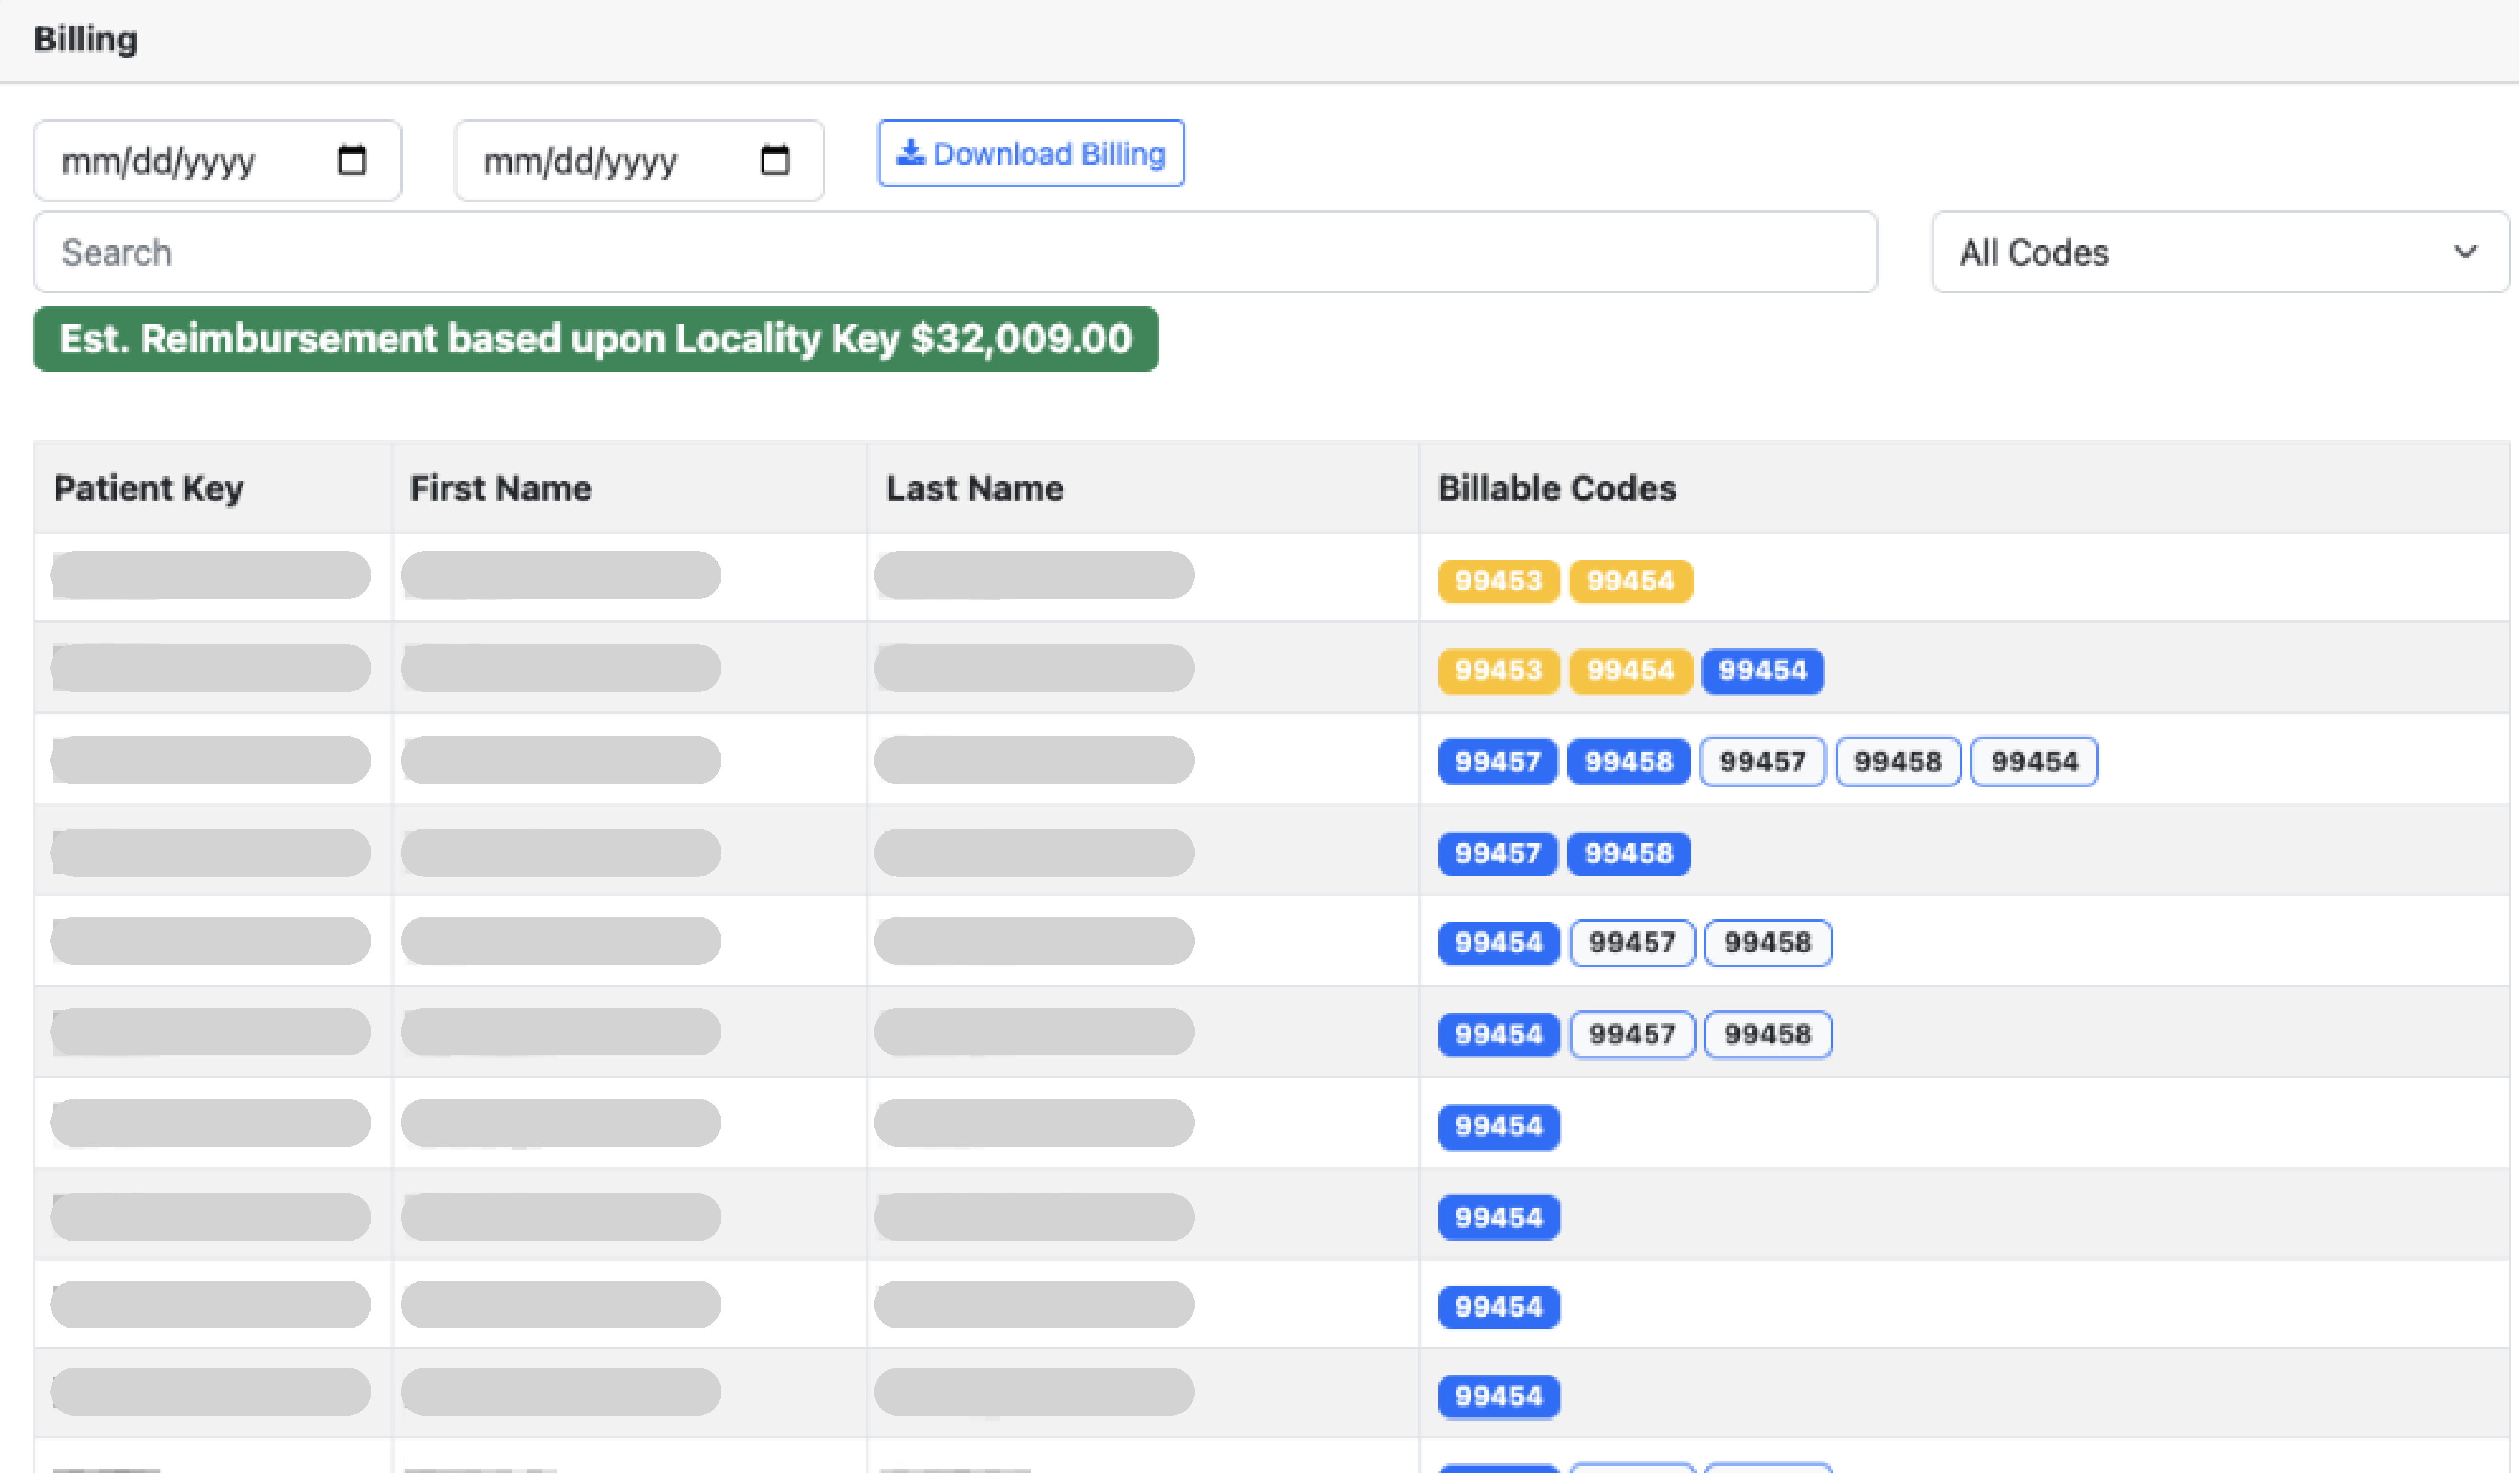This screenshot has width=2520, height=1474.
Task: Click the Est. Reimbursement $32,009.00 badge
Action: click(x=596, y=339)
